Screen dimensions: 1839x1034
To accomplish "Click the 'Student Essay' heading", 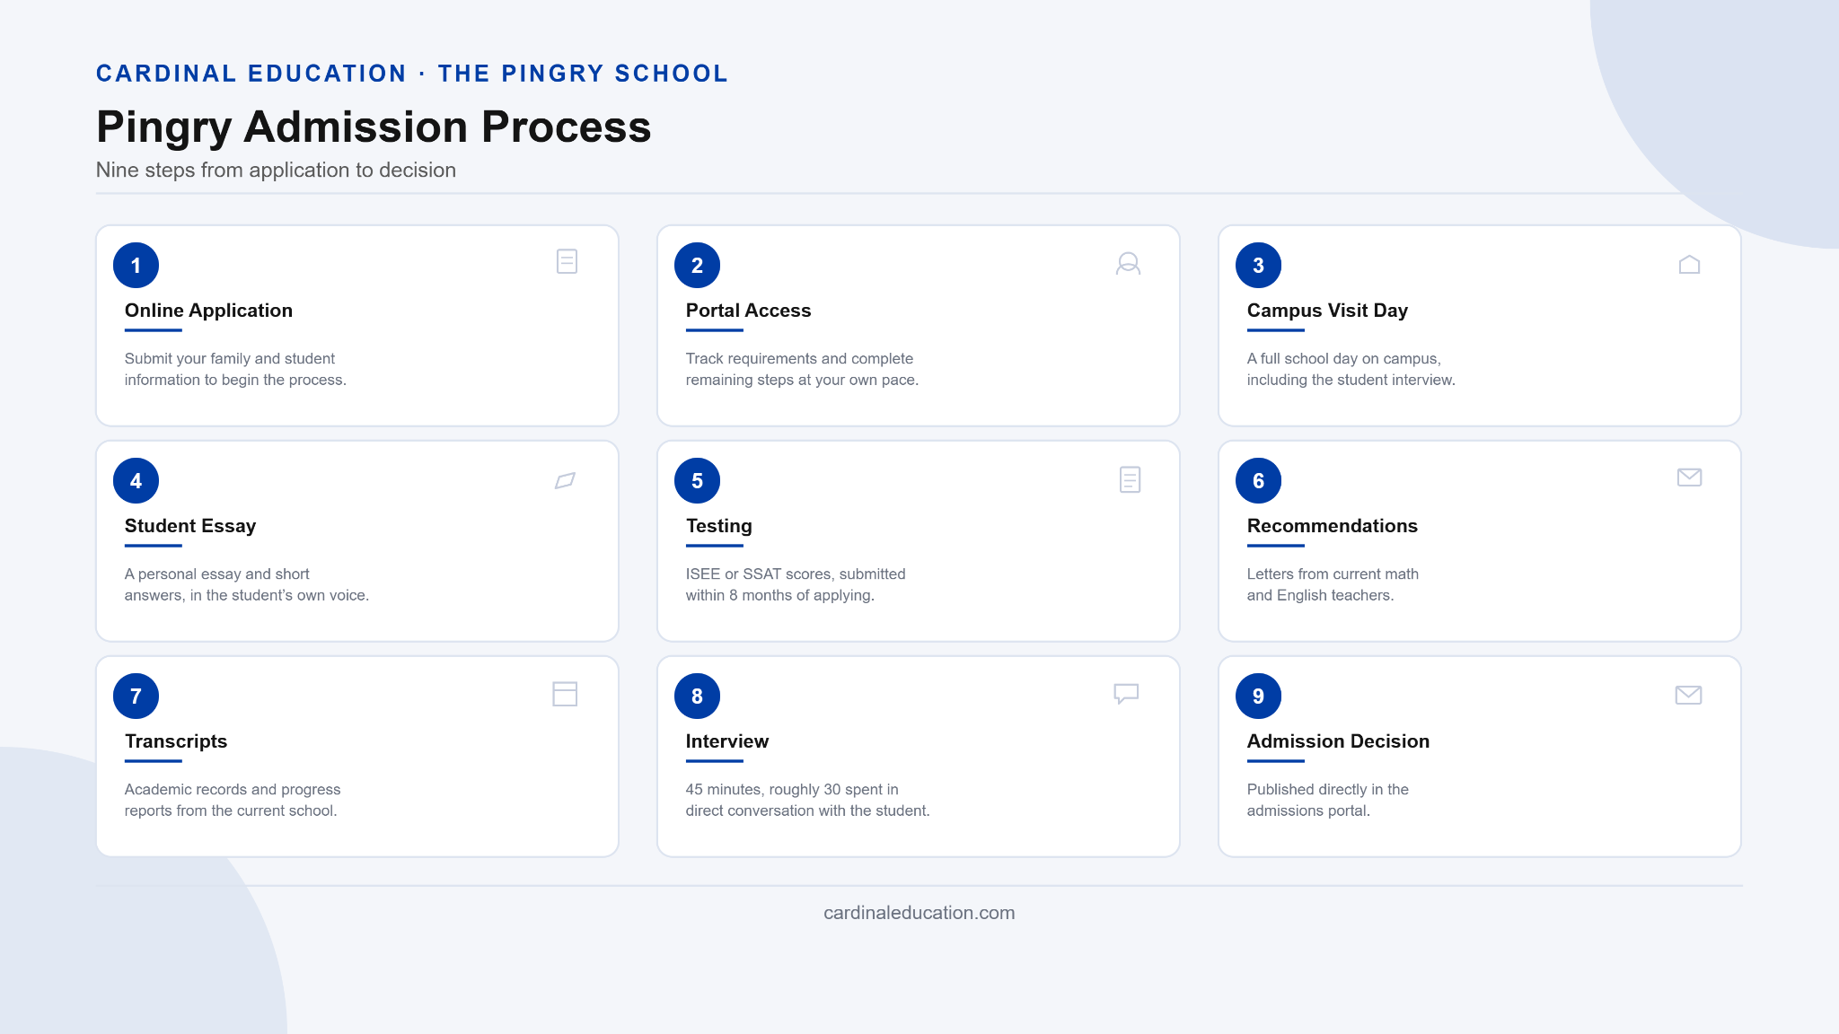I will (190, 526).
